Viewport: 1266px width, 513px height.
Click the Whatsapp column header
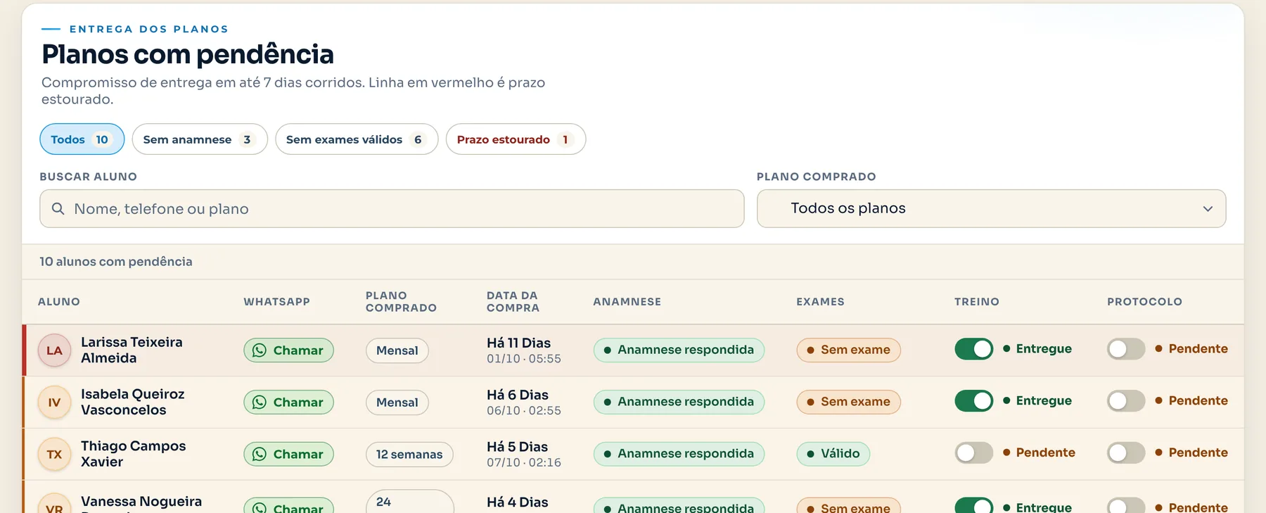[x=276, y=302]
